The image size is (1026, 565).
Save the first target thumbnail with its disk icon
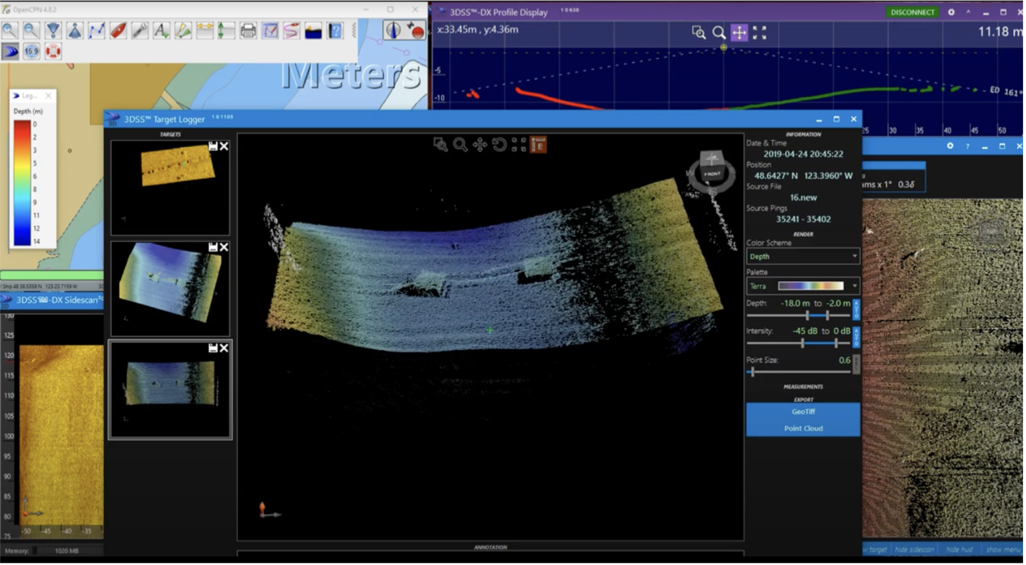click(x=213, y=146)
